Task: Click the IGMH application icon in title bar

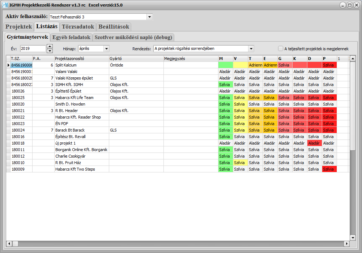Action: click(x=5, y=5)
